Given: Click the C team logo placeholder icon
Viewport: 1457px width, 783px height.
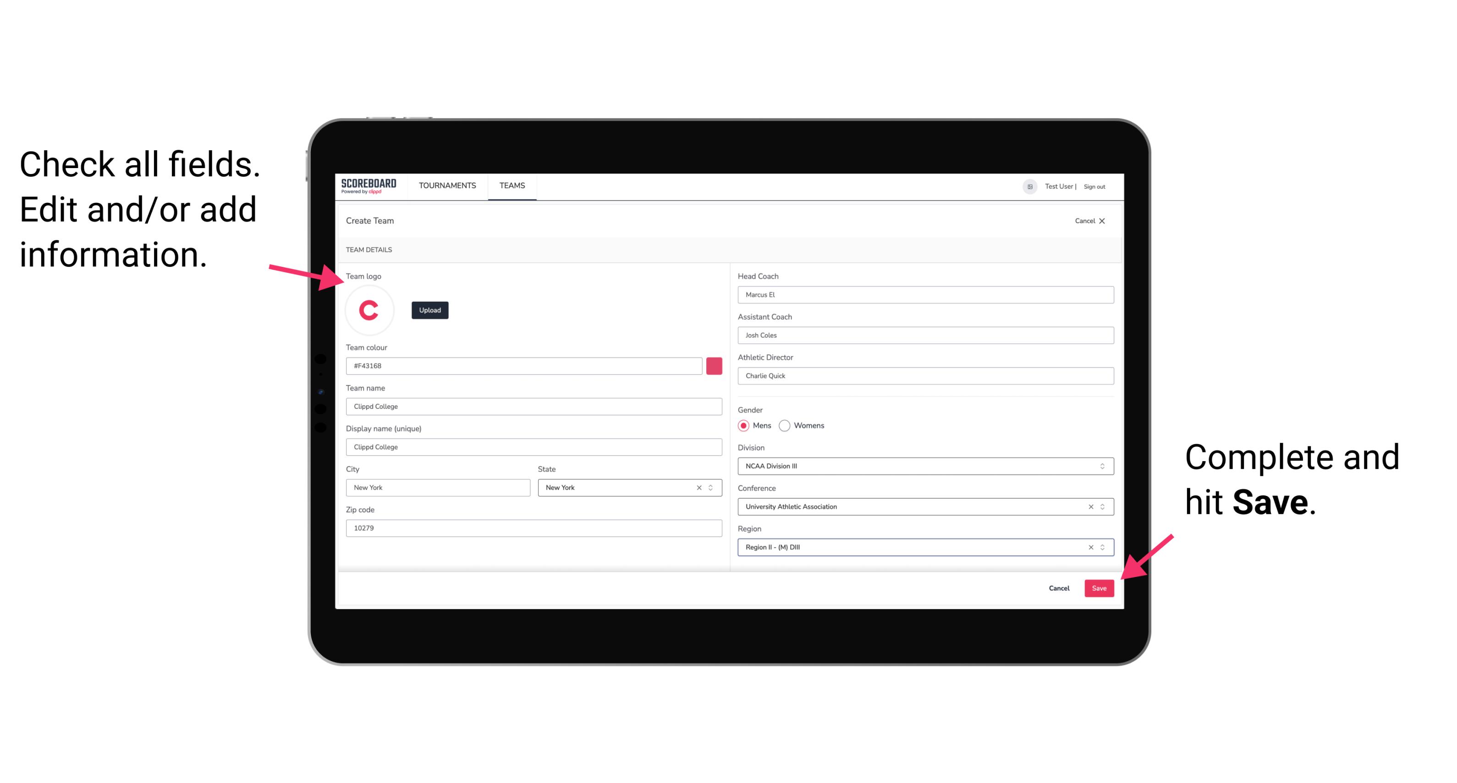Looking at the screenshot, I should pyautogui.click(x=369, y=310).
